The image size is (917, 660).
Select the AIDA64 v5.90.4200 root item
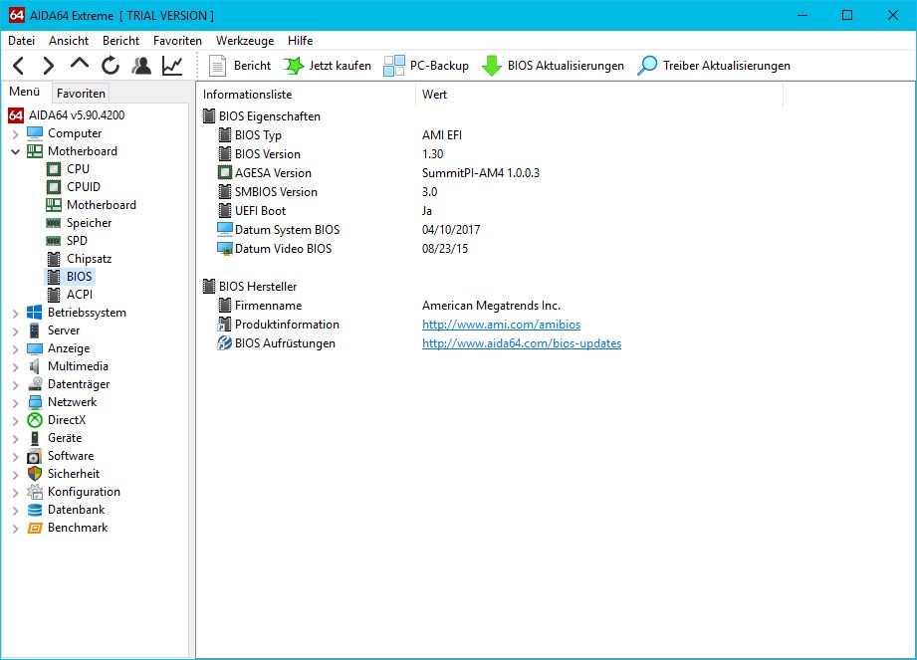67,115
